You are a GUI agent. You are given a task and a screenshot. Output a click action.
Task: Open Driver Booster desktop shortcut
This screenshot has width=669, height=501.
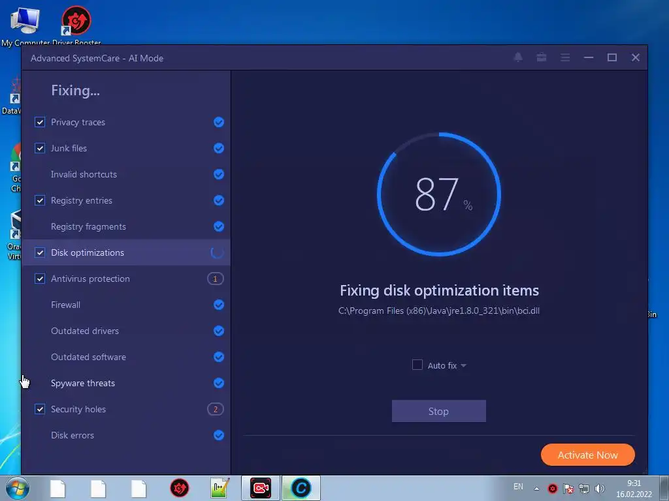click(76, 25)
